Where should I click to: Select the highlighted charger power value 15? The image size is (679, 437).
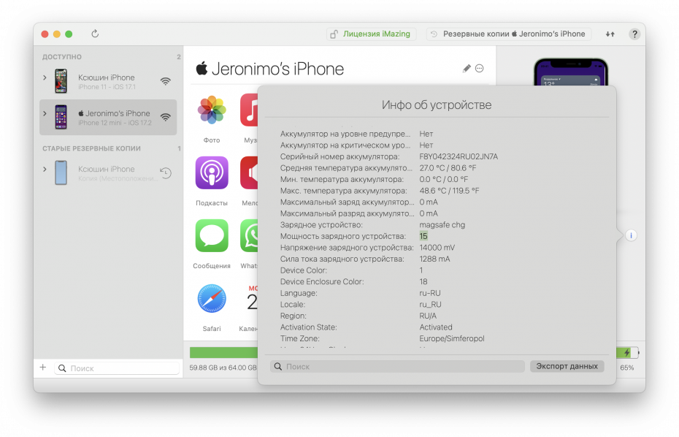pos(423,236)
